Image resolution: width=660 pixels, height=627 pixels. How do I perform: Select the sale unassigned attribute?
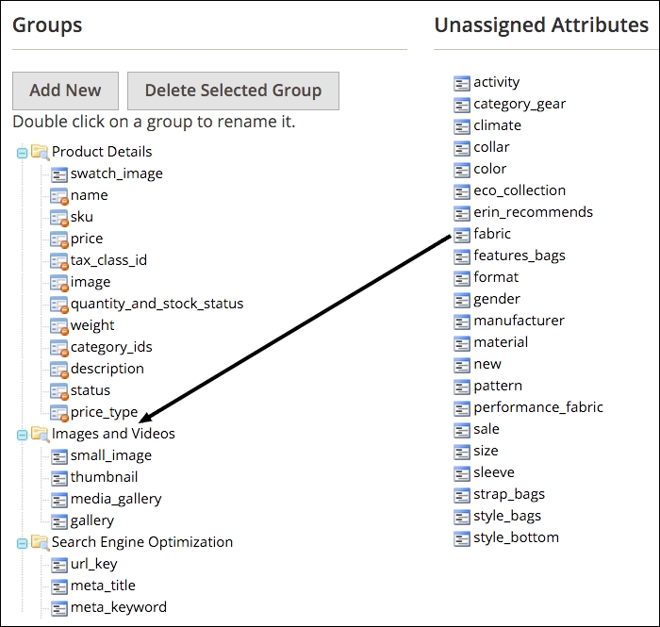[487, 429]
